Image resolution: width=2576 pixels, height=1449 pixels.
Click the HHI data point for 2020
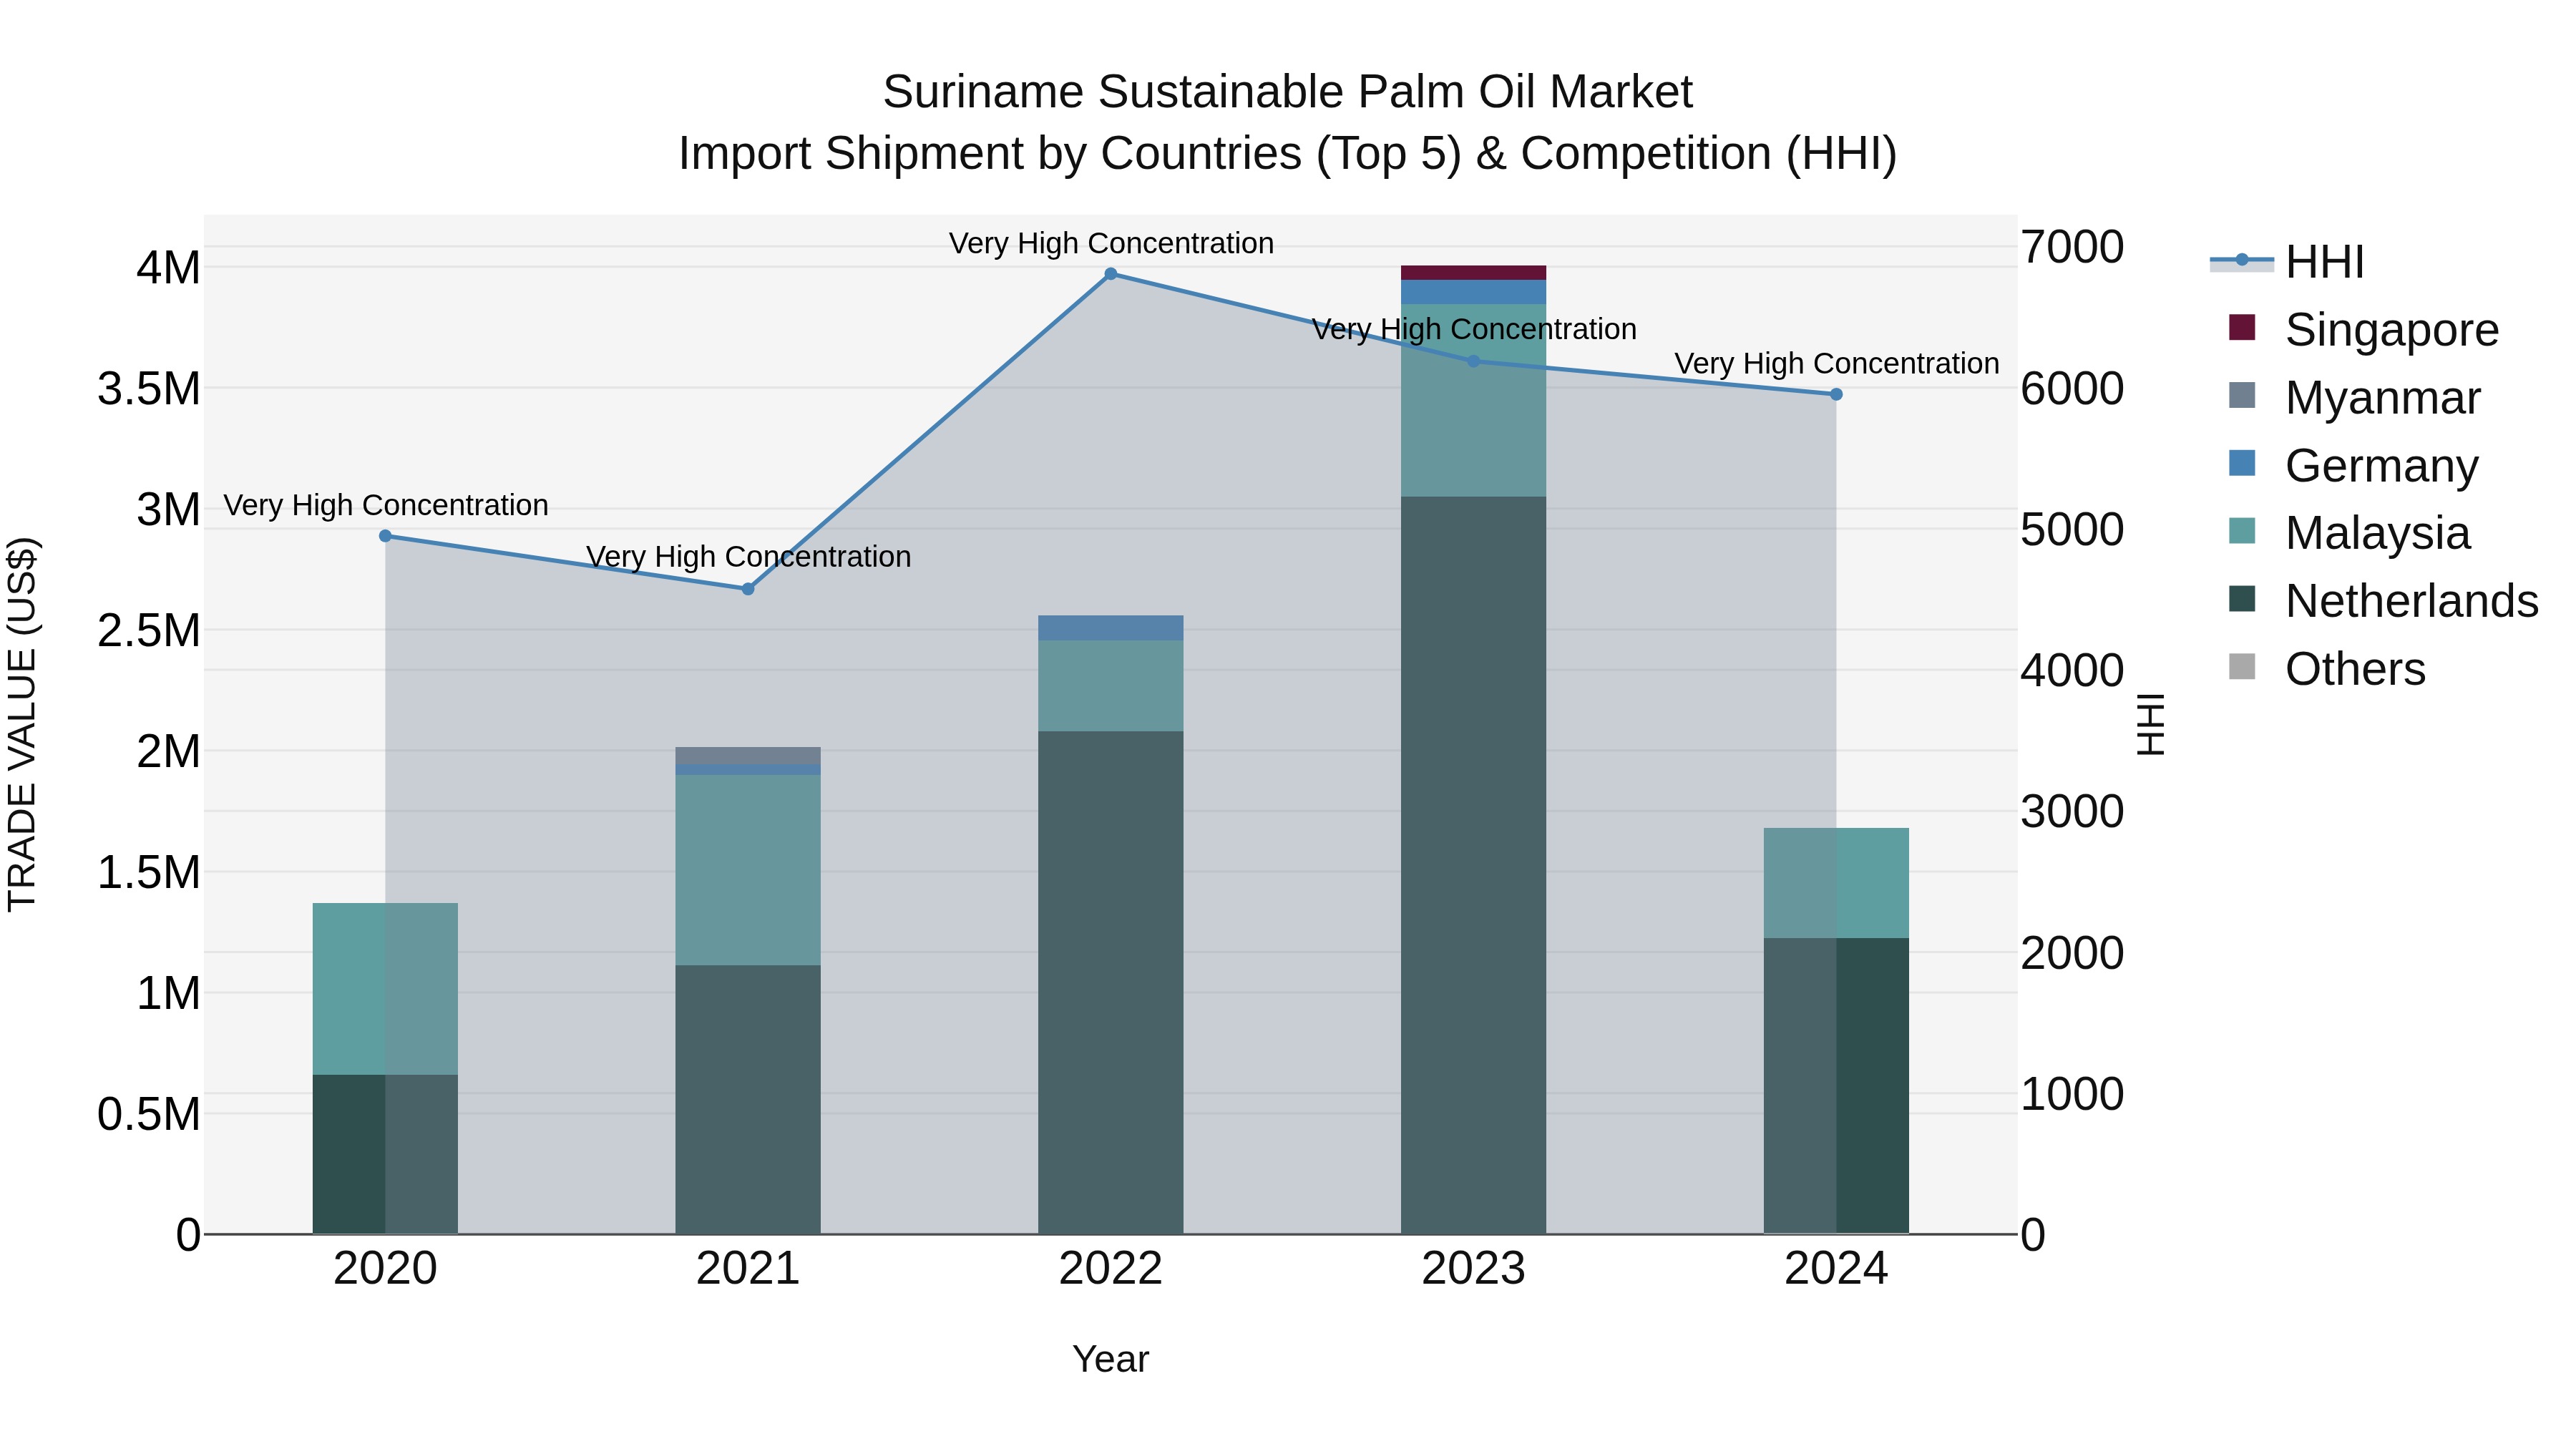coord(385,536)
